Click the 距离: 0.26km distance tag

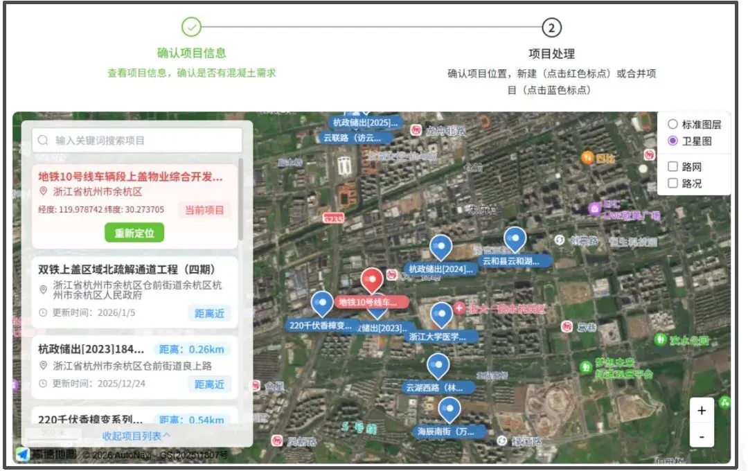[x=191, y=349]
